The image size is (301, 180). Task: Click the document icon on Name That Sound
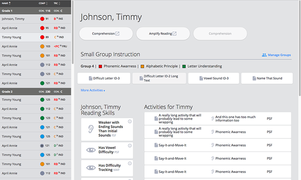(x=254, y=78)
